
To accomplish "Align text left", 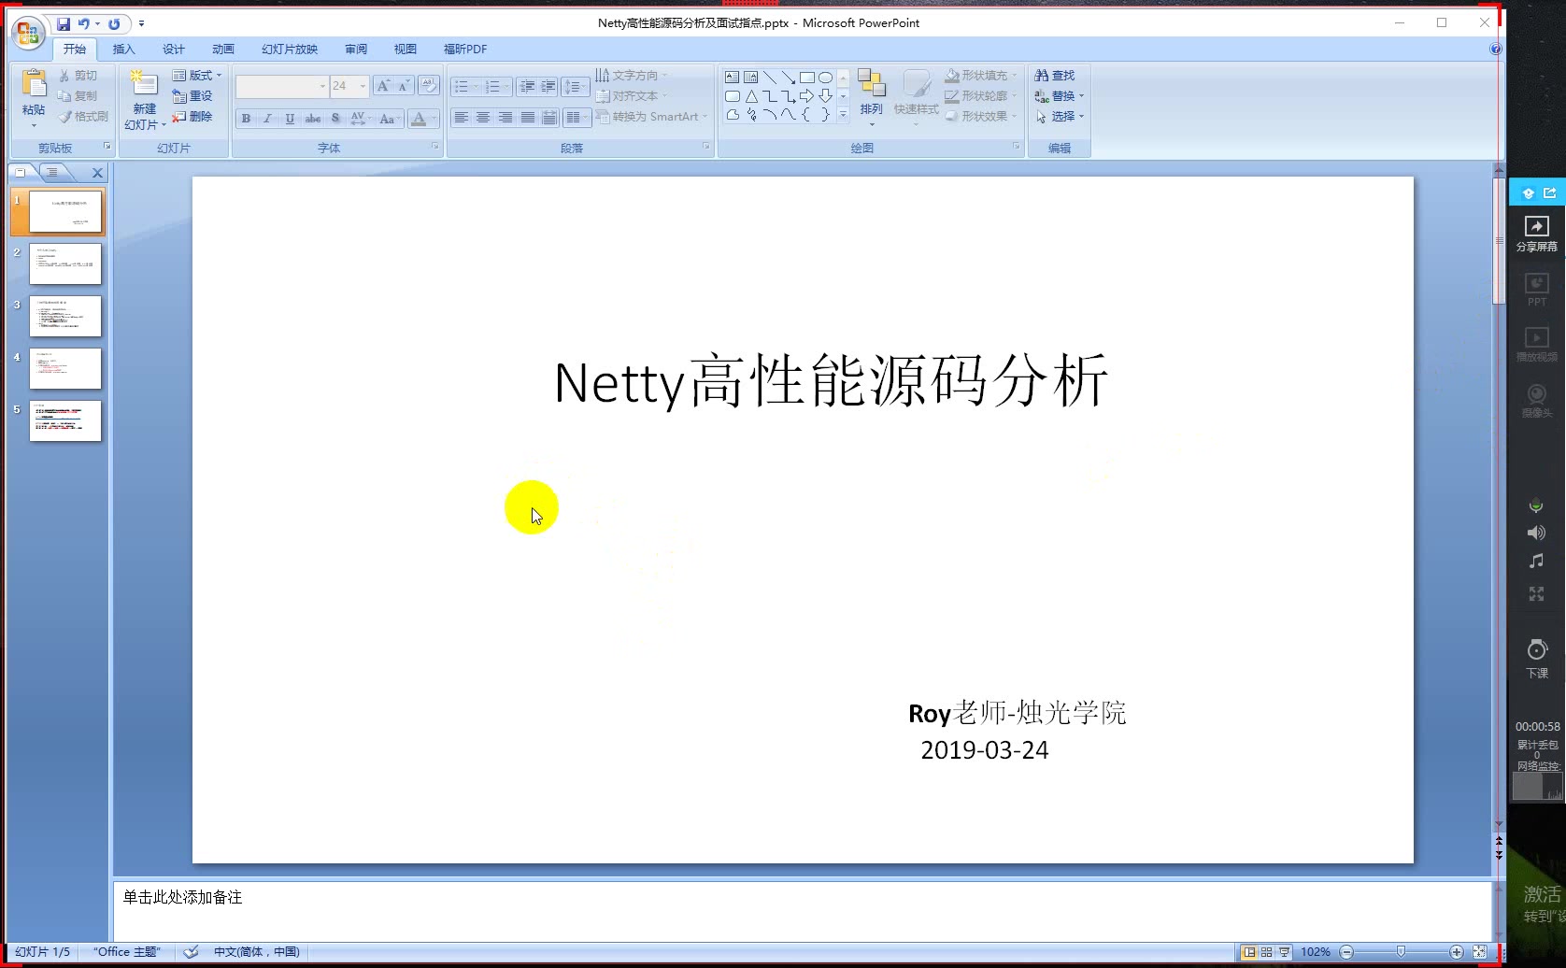I will pos(461,118).
